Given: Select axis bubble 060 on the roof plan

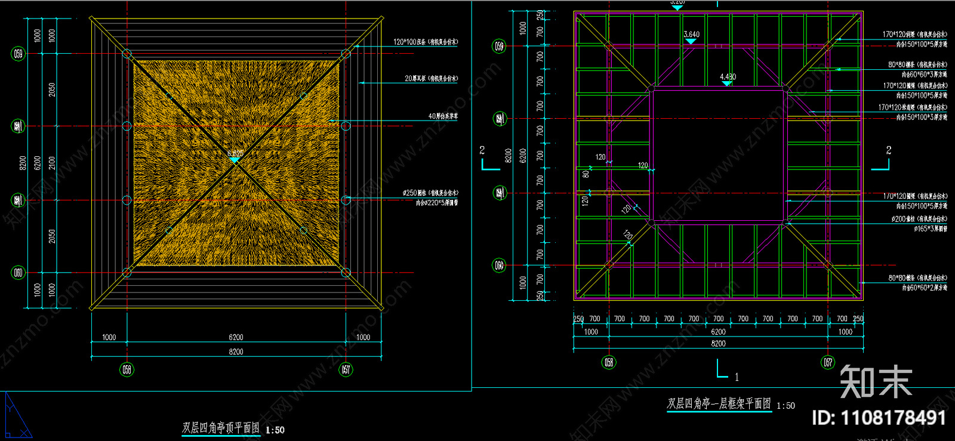Looking at the screenshot, I should click(19, 273).
